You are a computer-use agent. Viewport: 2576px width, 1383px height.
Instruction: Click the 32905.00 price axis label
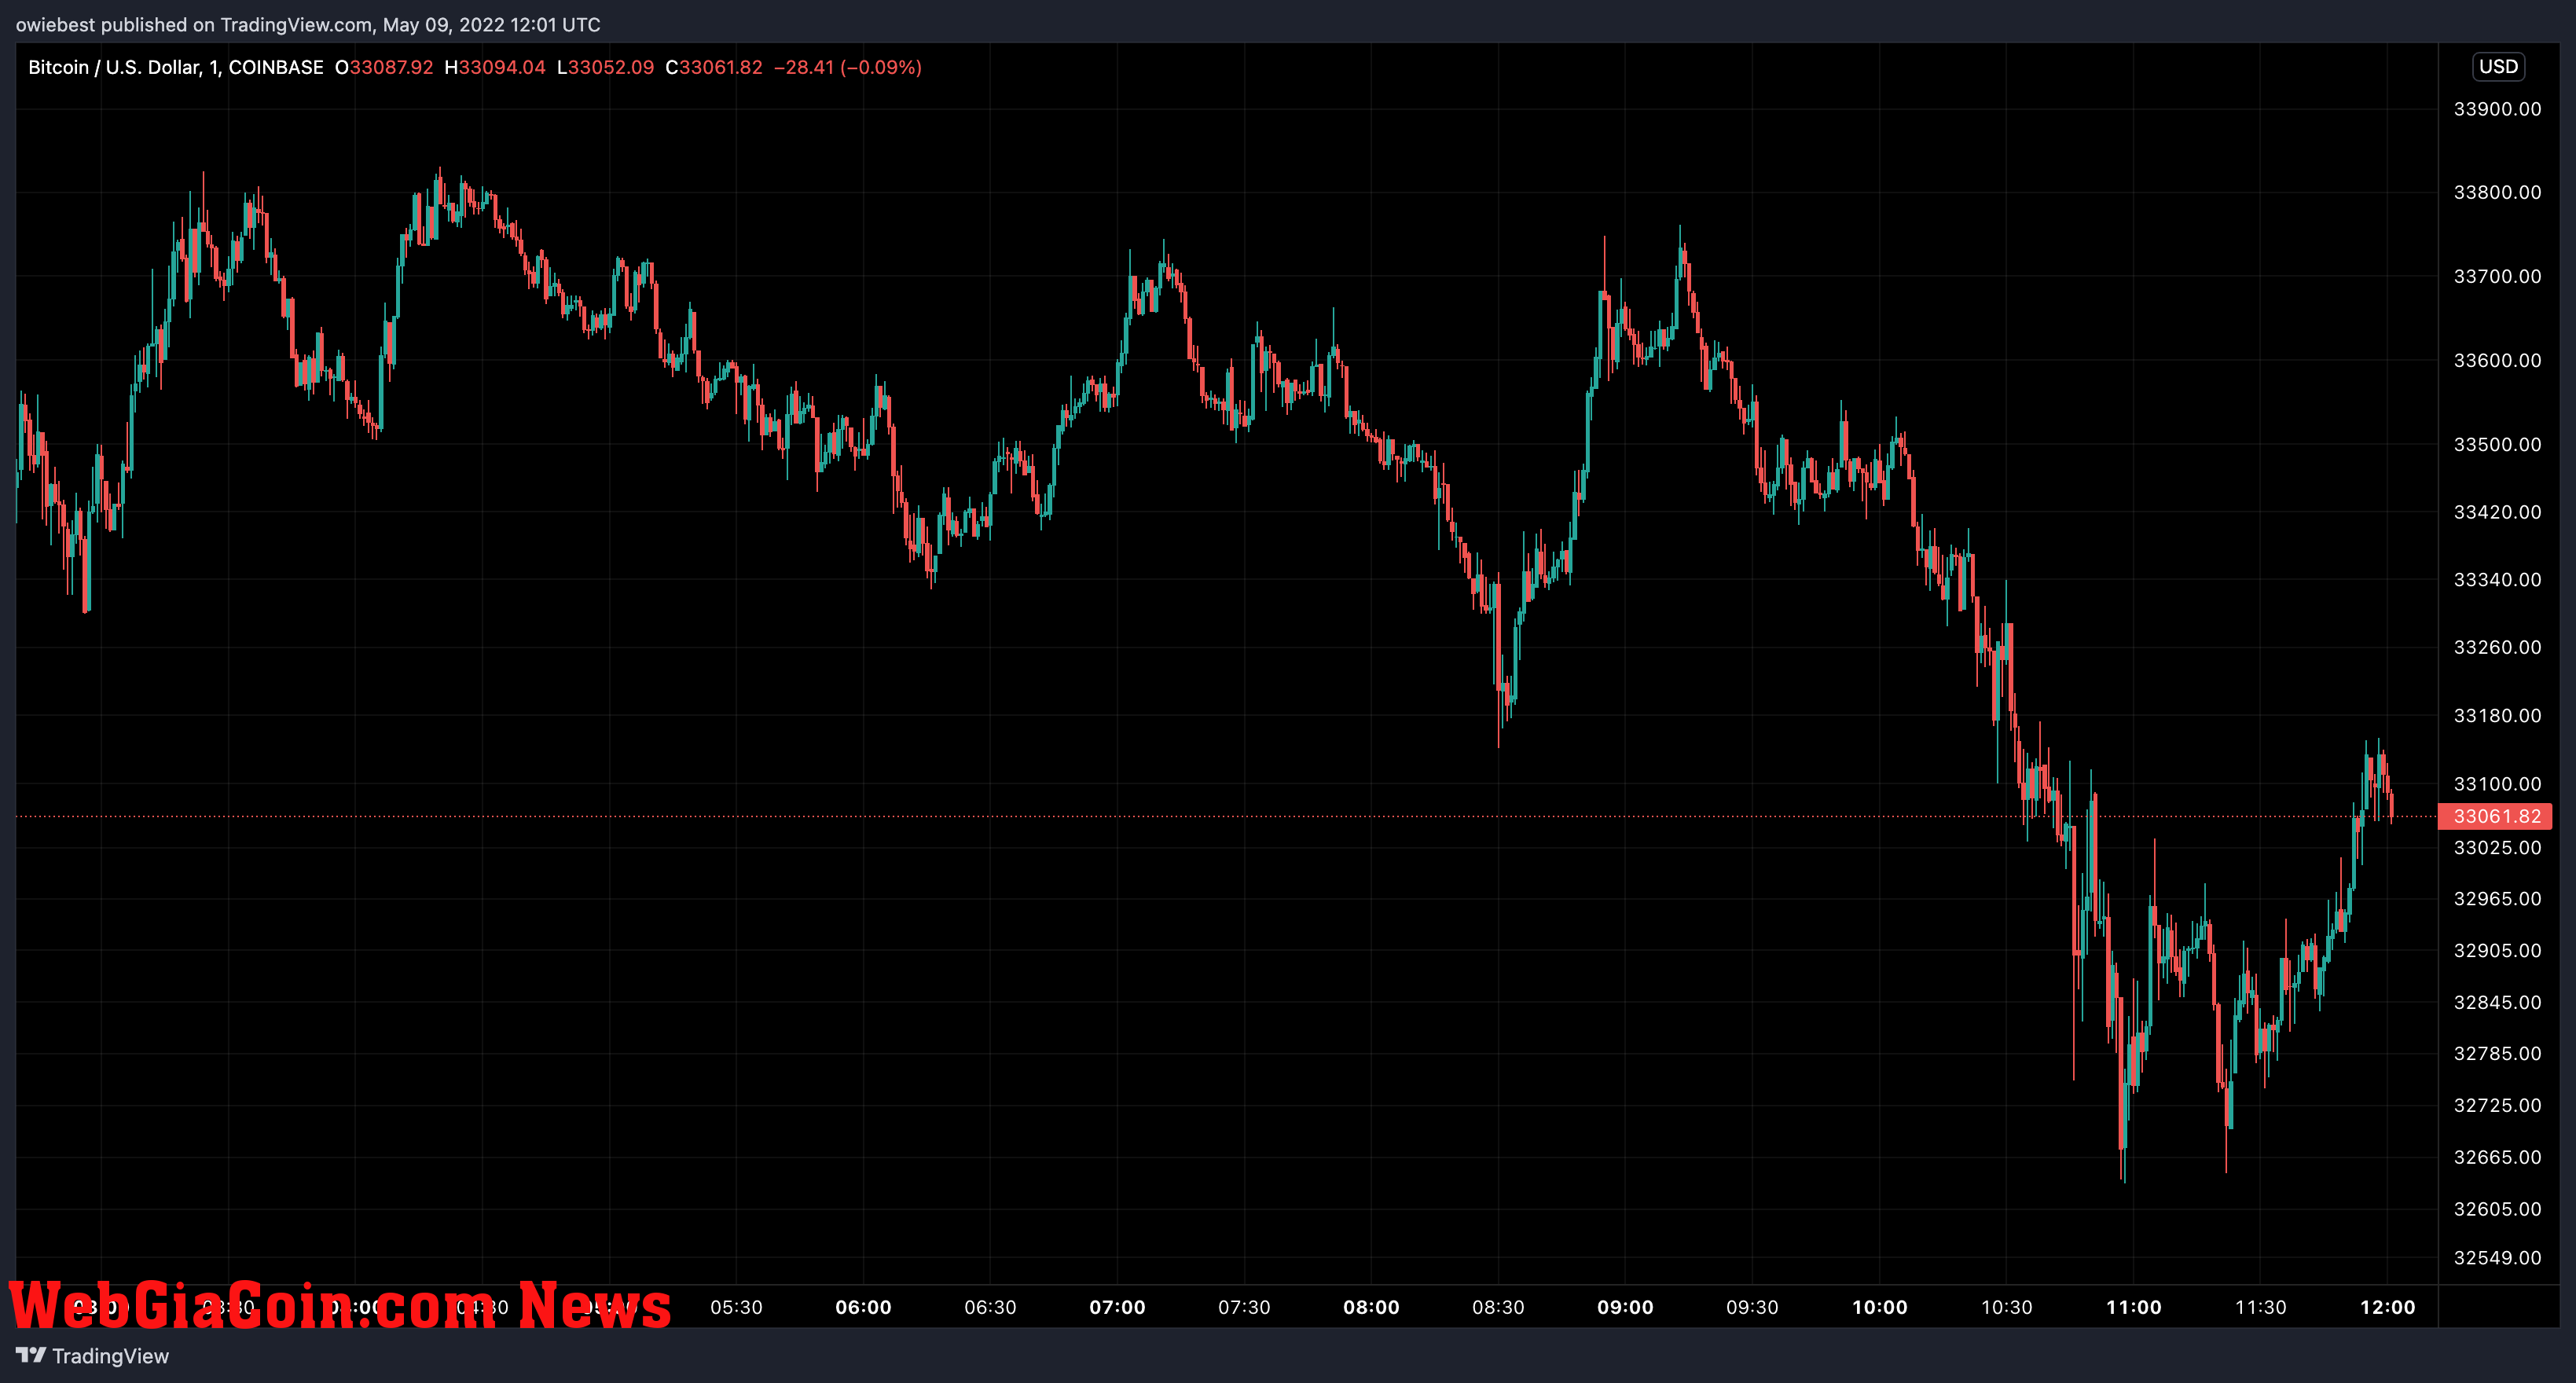coord(2497,950)
